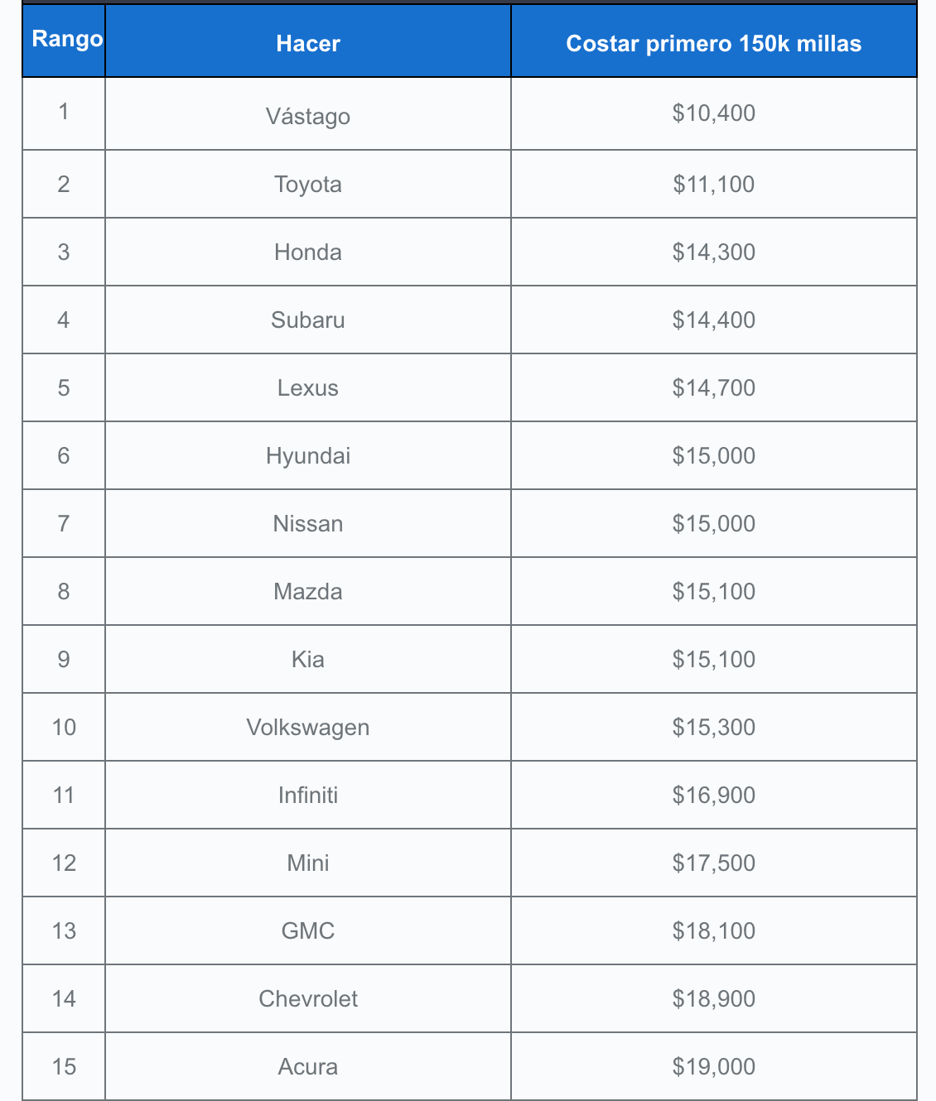936x1101 pixels.
Task: Select the Lexus cell
Action: [308, 387]
